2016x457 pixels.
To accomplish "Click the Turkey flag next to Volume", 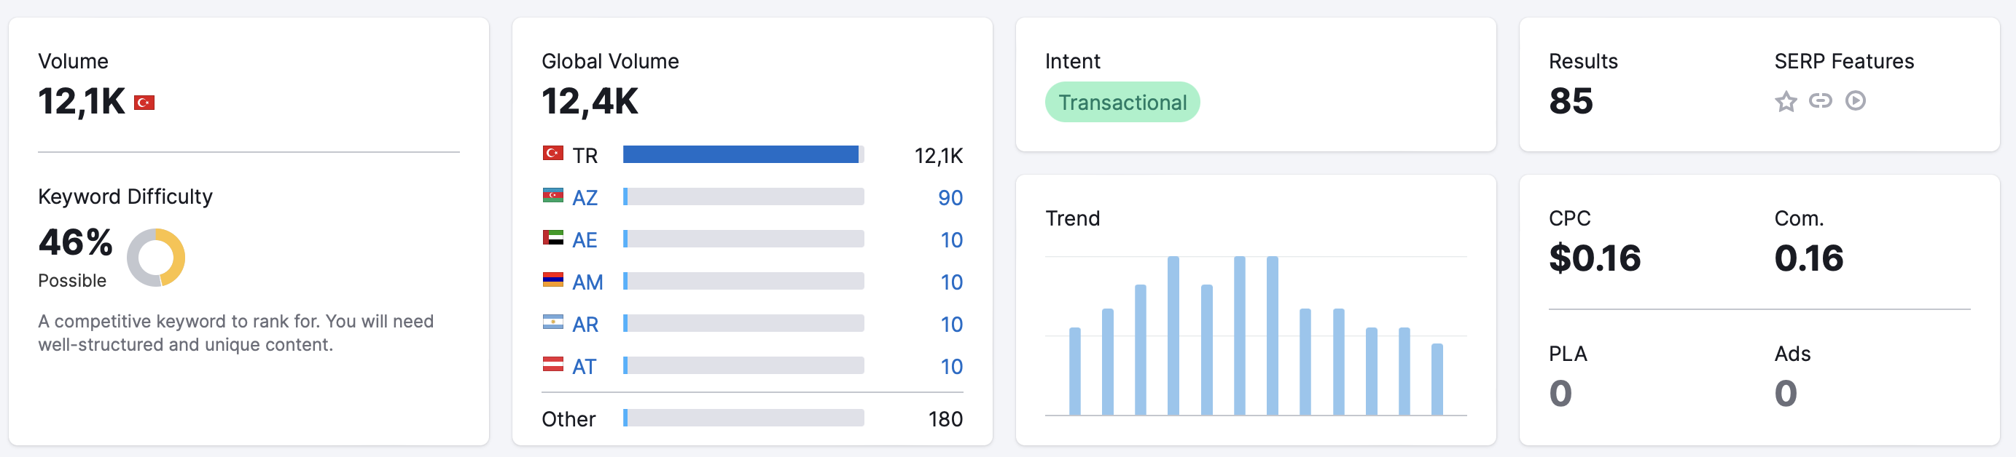I will point(144,103).
